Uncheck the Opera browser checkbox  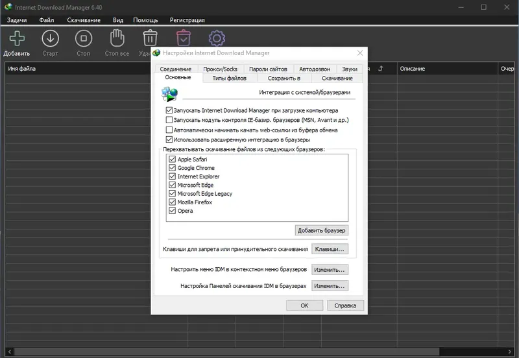point(172,211)
